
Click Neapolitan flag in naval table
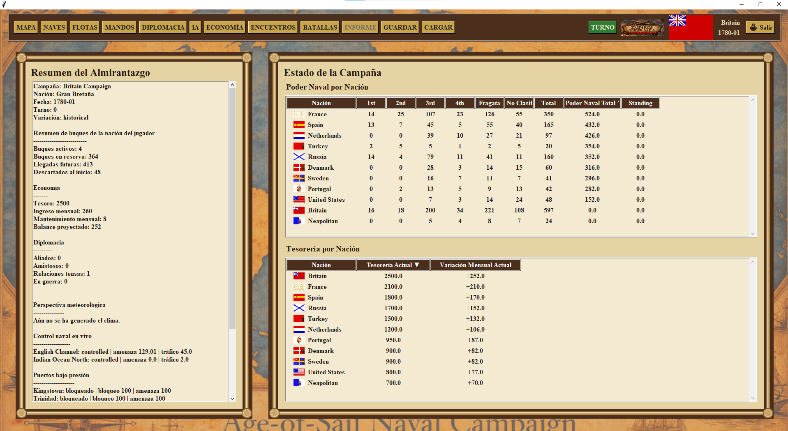pyautogui.click(x=299, y=221)
